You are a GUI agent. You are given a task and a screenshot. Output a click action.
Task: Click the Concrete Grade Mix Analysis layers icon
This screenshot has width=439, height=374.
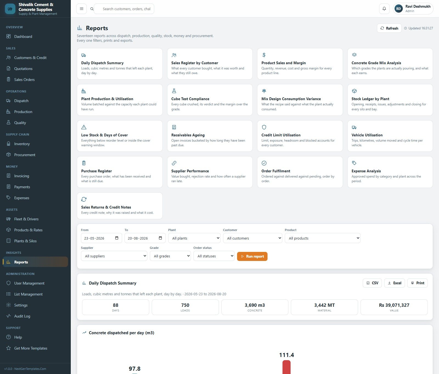[354, 55]
